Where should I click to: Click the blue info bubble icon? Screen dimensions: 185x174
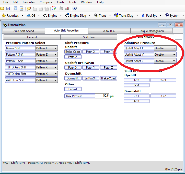coord(75,8)
